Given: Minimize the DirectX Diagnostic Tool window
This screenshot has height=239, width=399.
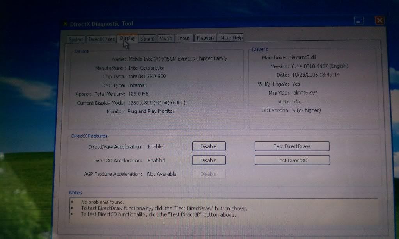Looking at the screenshot, I should click(x=359, y=21).
